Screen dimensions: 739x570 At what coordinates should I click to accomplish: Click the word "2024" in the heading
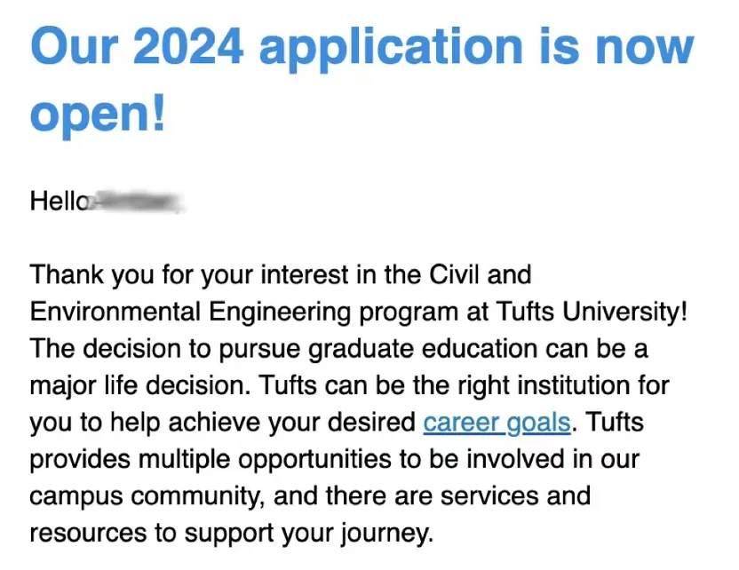[189, 44]
